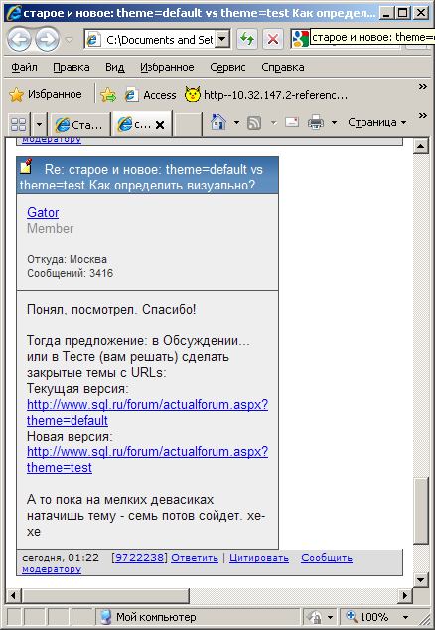Close the active с... tab
Image resolution: width=435 pixels, height=630 pixels.
(160, 125)
